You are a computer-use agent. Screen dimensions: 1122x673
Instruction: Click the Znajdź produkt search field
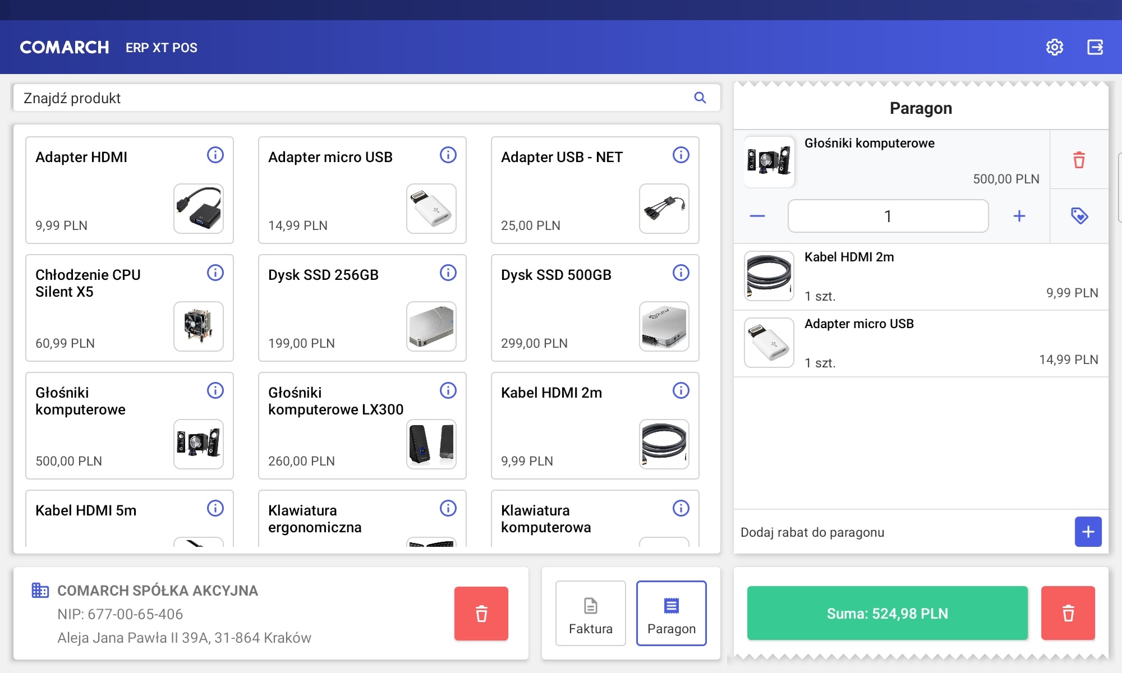(x=353, y=98)
